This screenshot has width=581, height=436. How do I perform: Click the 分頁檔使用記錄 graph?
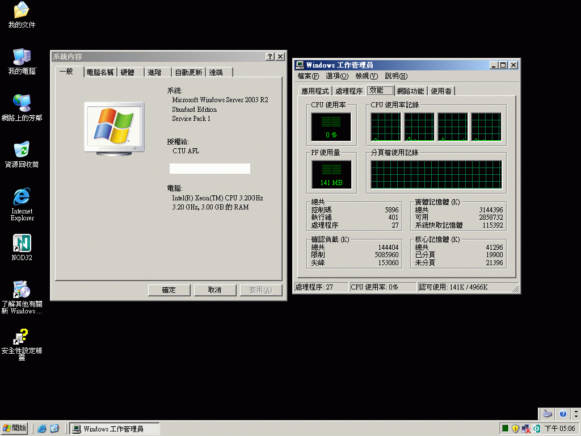436,175
